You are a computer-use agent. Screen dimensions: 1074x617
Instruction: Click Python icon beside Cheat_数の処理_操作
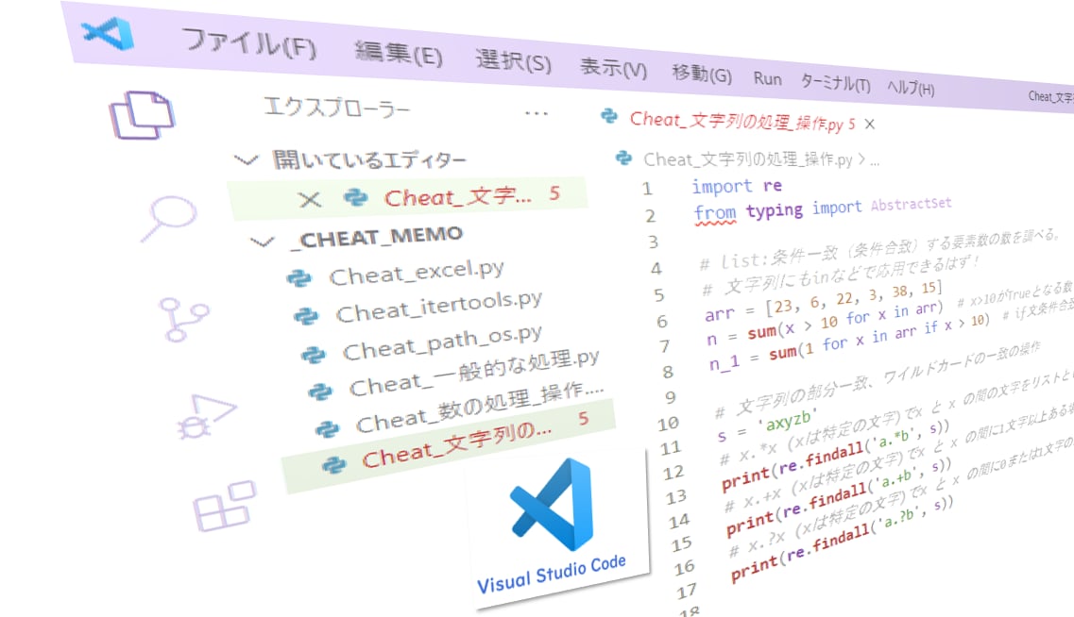point(327,429)
